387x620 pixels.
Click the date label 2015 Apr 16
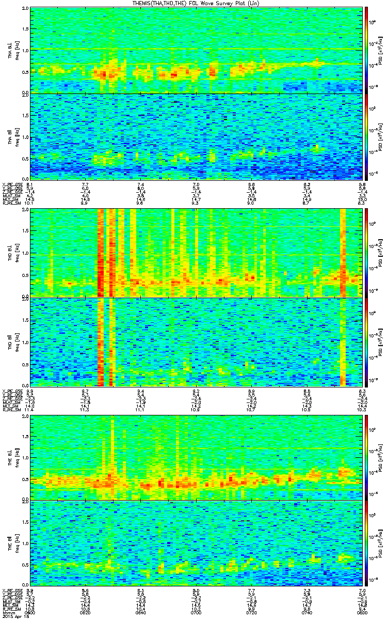(x=15, y=617)
